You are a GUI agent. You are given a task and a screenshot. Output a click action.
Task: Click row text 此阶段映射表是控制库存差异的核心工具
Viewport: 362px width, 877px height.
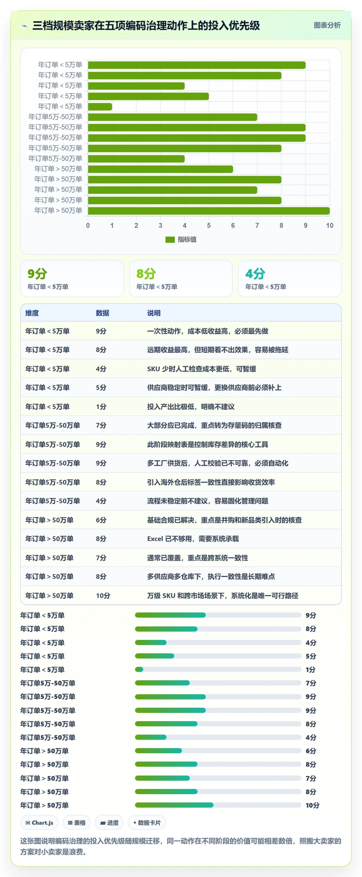click(208, 444)
